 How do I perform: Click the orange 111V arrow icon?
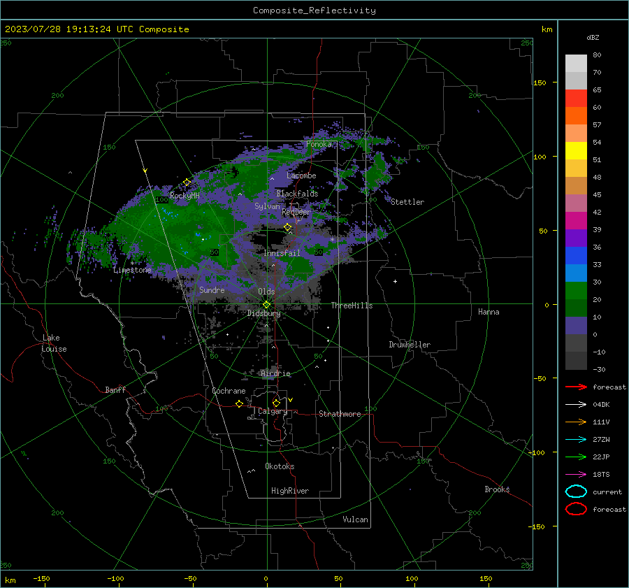[x=576, y=422]
